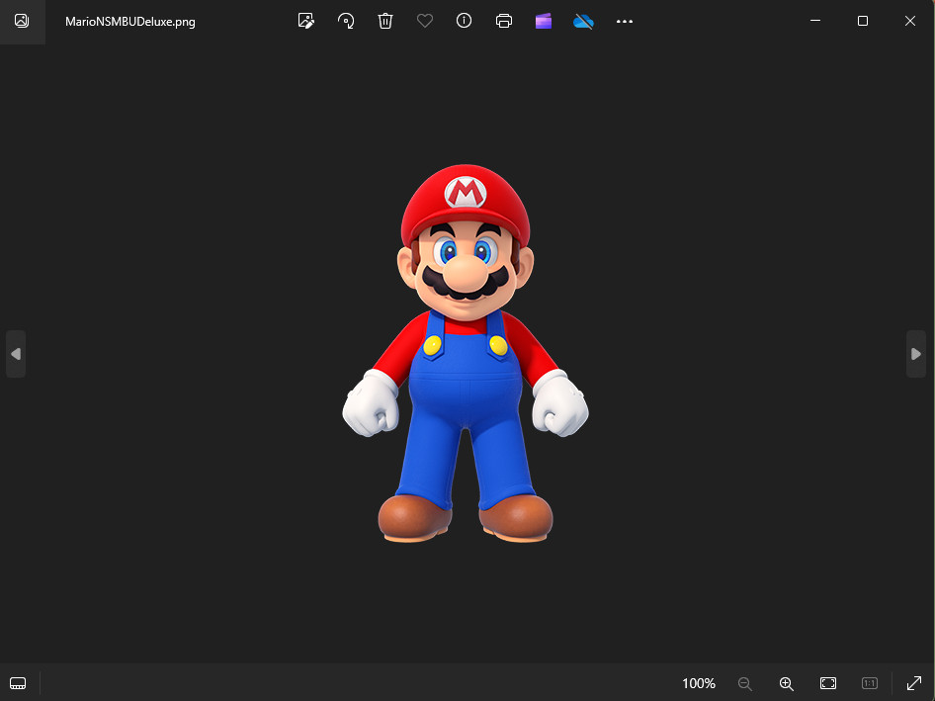Minimize the Photos window
Viewport: 935px width, 701px height.
[x=815, y=21]
